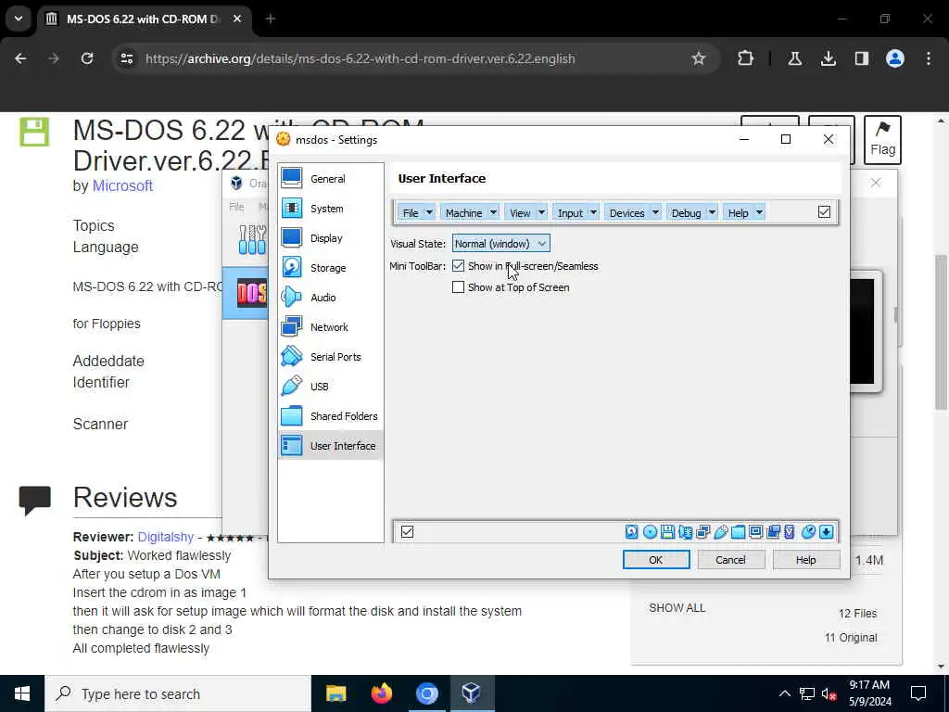
Task: Uncheck Show in Full-screen/Seamless
Action: pyautogui.click(x=458, y=266)
